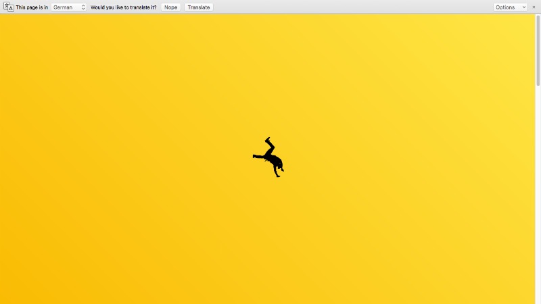Open the German language dropdown
This screenshot has height=304, width=541.
click(x=68, y=7)
